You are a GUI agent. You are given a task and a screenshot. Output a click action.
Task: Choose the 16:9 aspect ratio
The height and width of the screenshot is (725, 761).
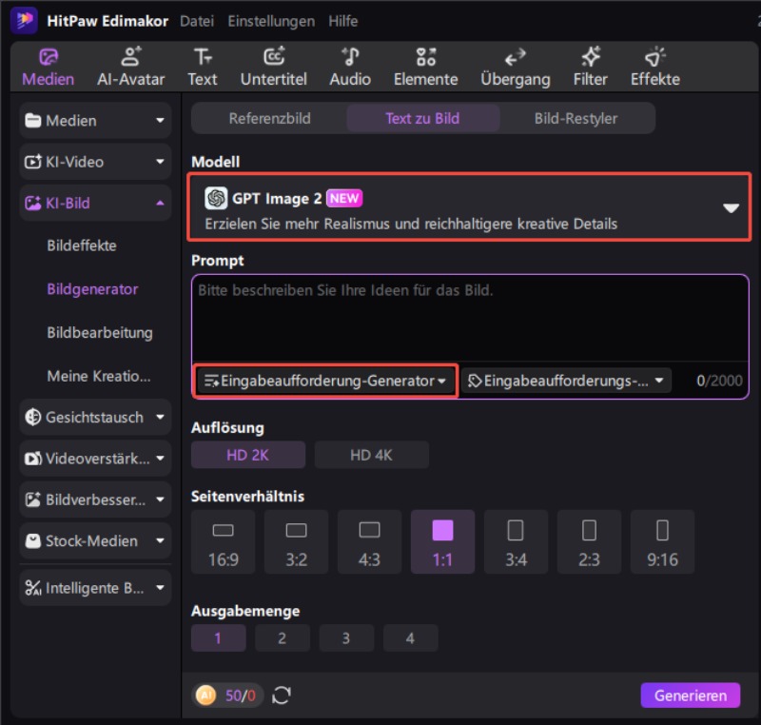[x=224, y=541]
